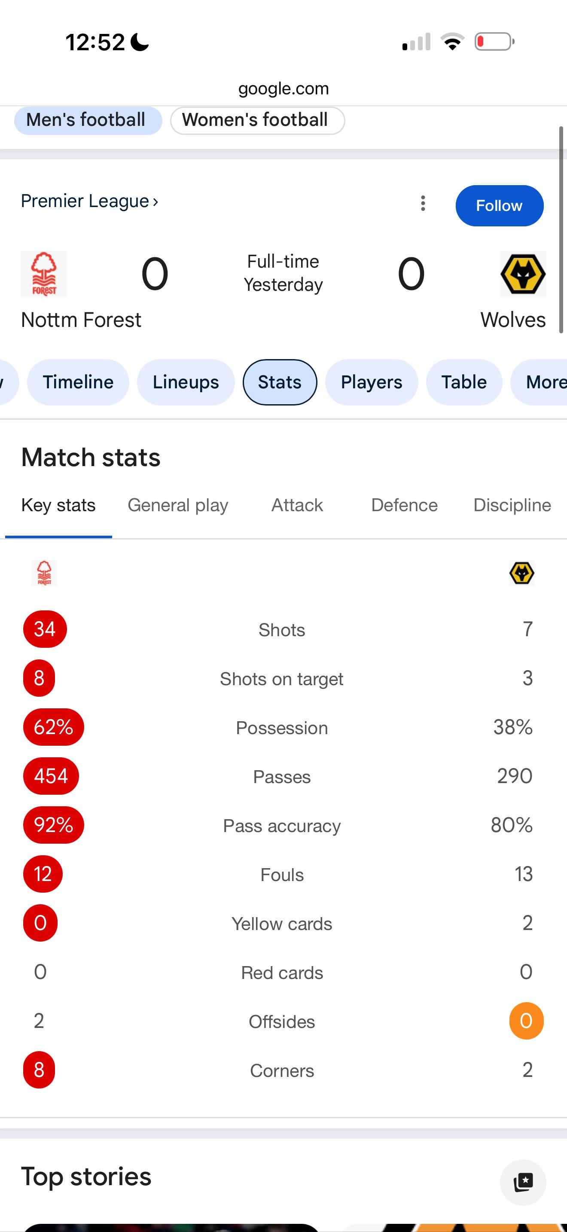Viewport: 567px width, 1232px height.
Task: Open the Lineups chip
Action: pos(186,382)
